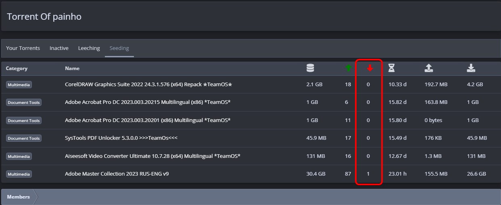Screen dimensions: 501x205
Task: Click the 2.1 GB size value
Action: pyautogui.click(x=314, y=85)
